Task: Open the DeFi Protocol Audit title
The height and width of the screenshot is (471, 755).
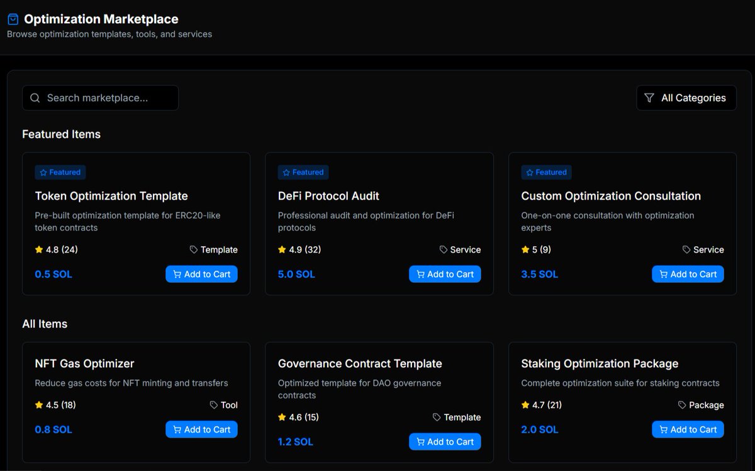Action: (328, 196)
